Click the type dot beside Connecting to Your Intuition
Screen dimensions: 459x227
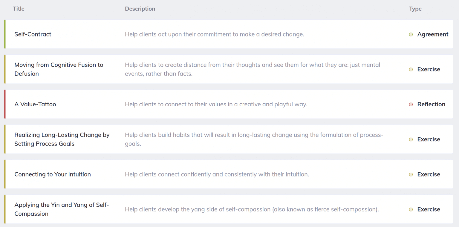click(411, 174)
